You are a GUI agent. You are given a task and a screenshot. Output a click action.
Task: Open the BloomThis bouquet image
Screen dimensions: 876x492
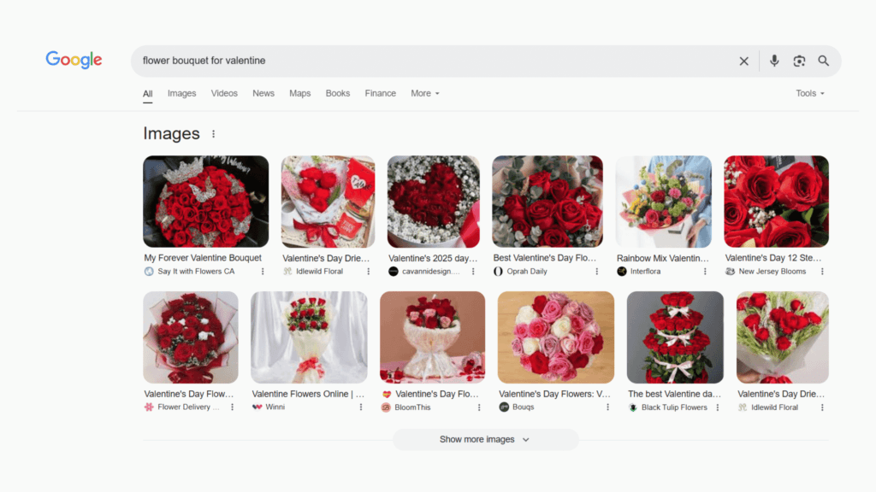432,337
